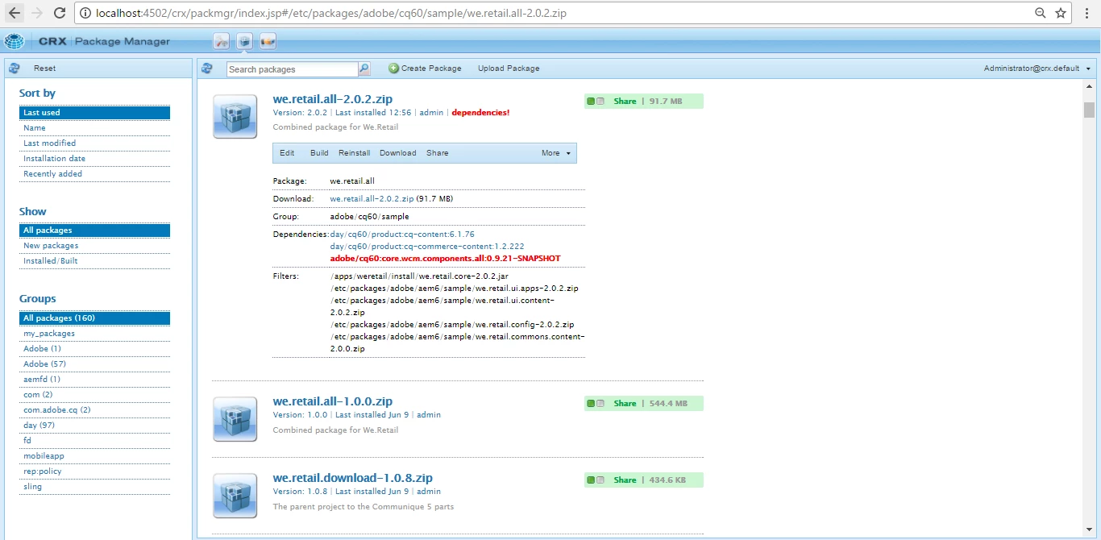Viewport: 1101px width, 540px height.
Task: Click the CRX globe logo icon
Action: [x=15, y=41]
